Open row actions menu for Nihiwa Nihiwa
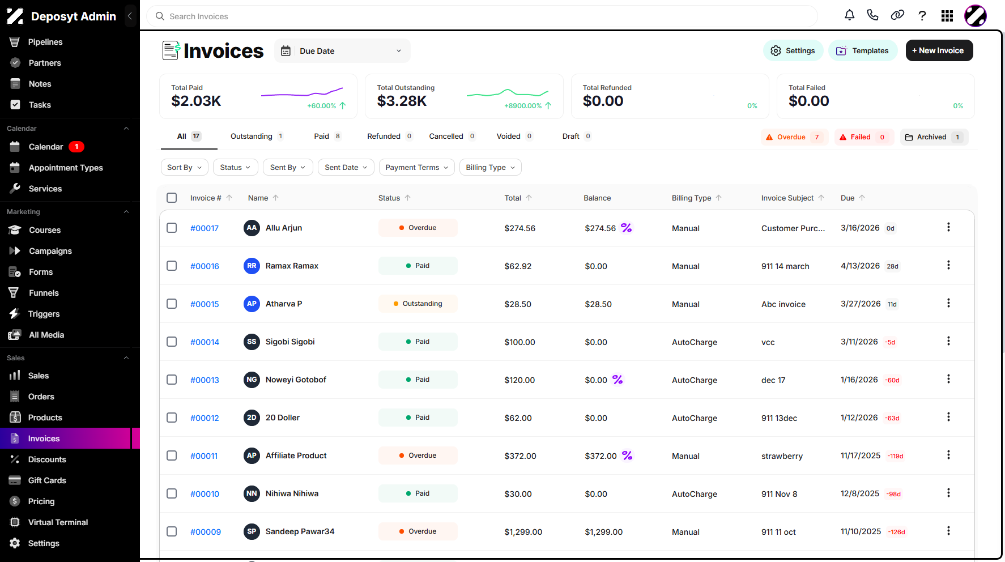Viewport: 1005px width, 562px height. tap(948, 493)
